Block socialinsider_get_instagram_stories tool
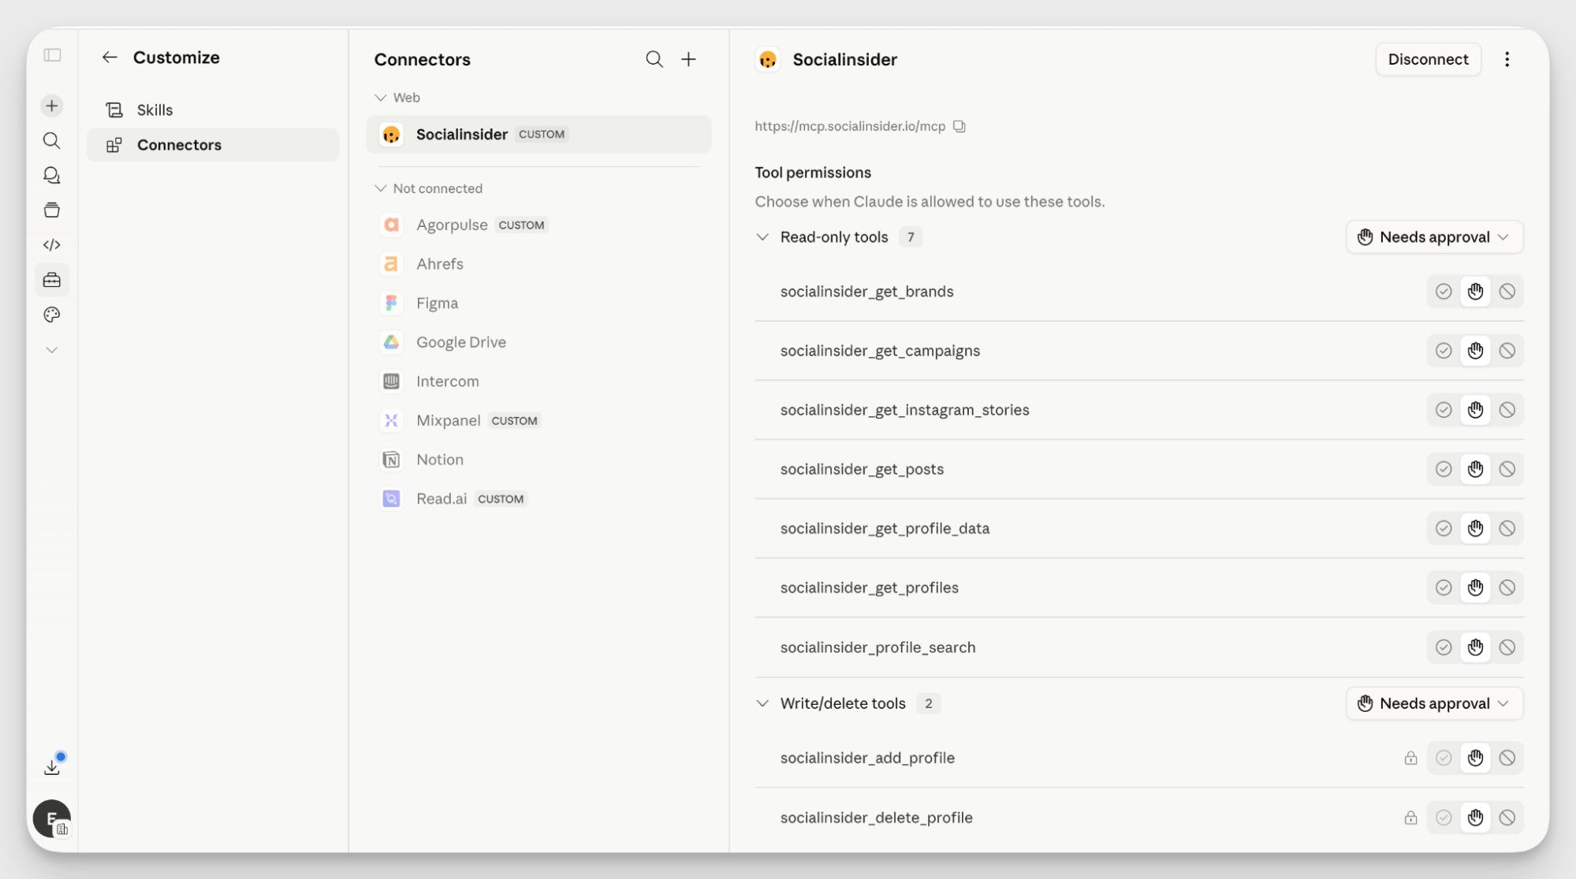Viewport: 1576px width, 879px height. pyautogui.click(x=1507, y=410)
